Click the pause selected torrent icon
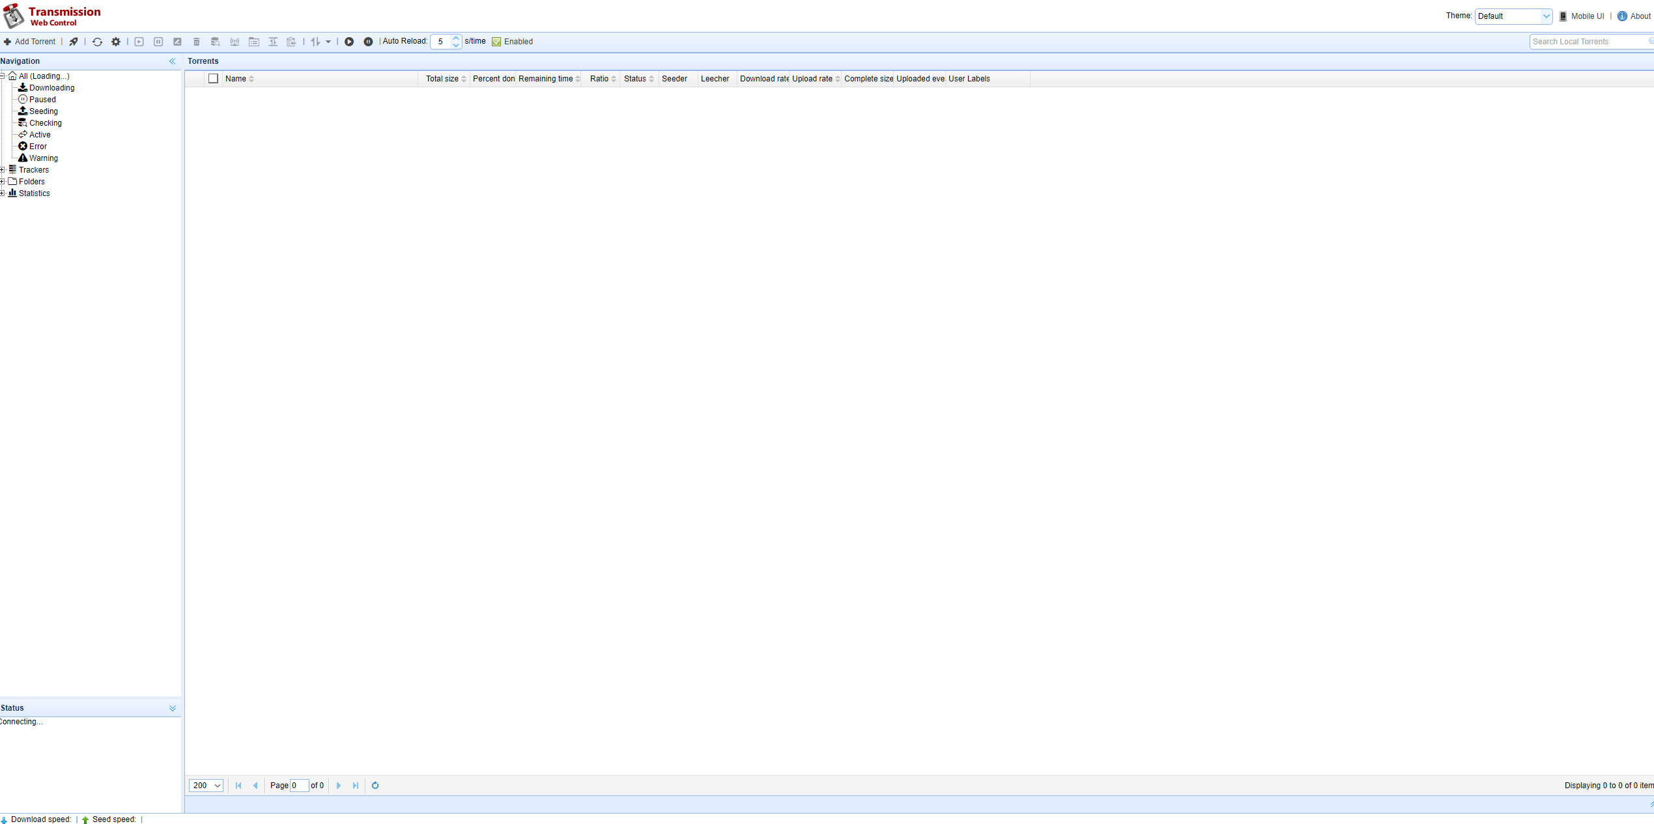Screen dimensions: 1654x824 (x=158, y=42)
